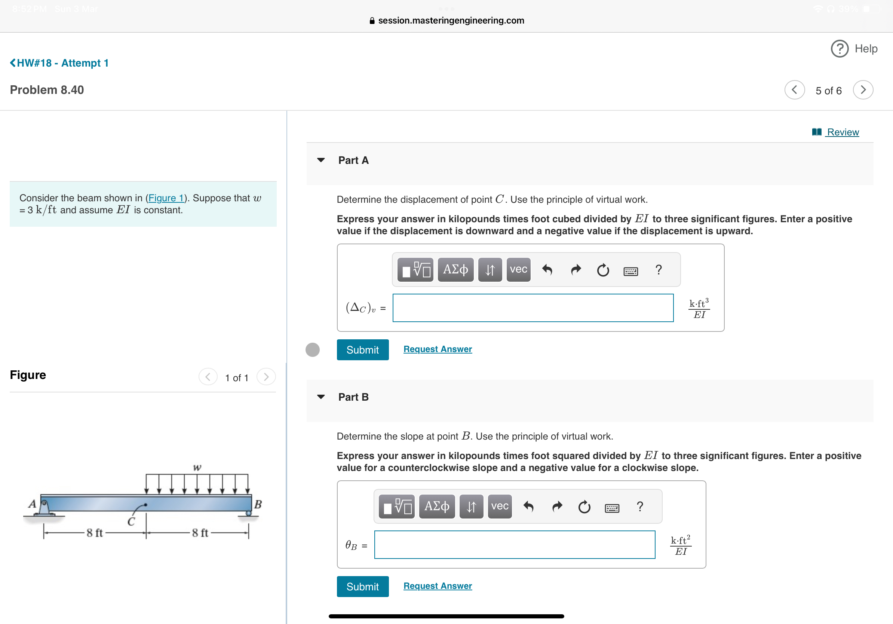Submit the Part A answer
This screenshot has width=893, height=624.
point(362,349)
